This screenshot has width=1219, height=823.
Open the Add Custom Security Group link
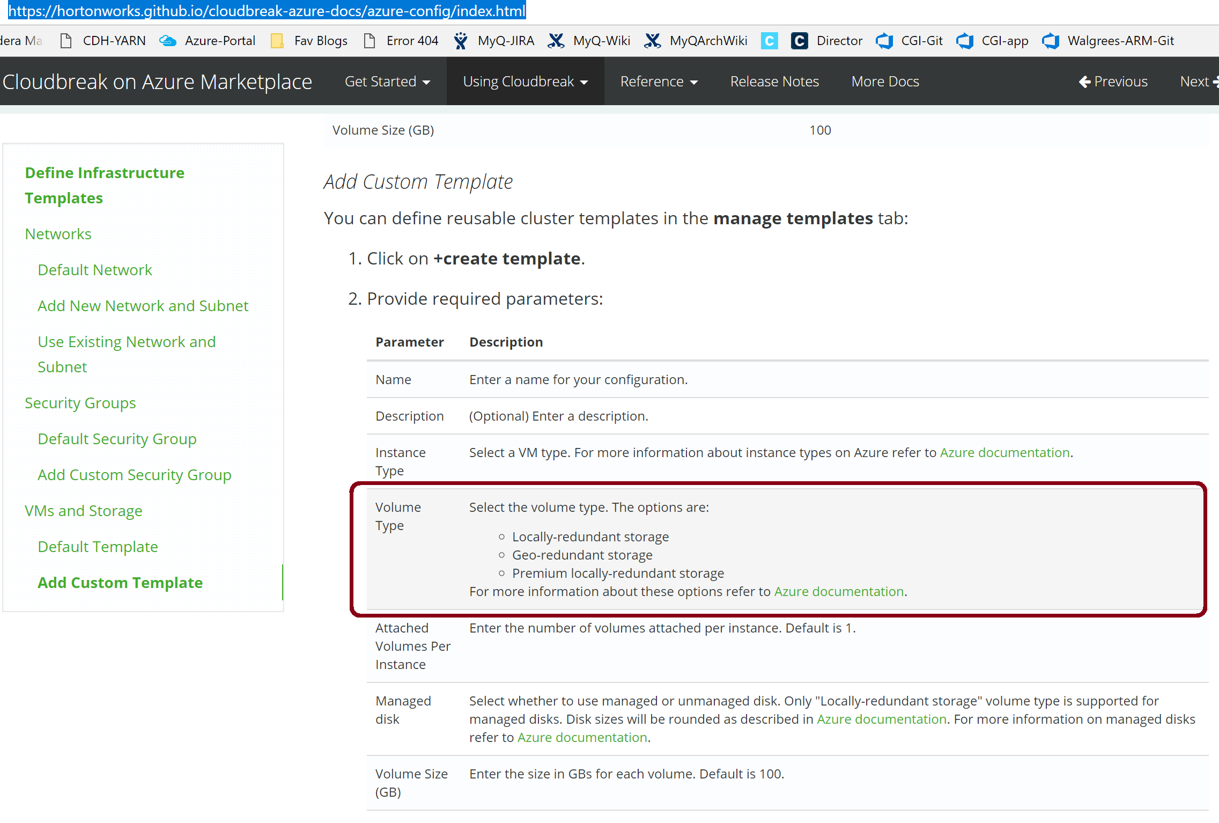point(134,474)
